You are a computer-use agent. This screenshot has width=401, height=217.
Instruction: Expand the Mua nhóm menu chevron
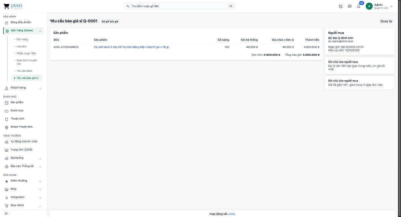coord(40,206)
